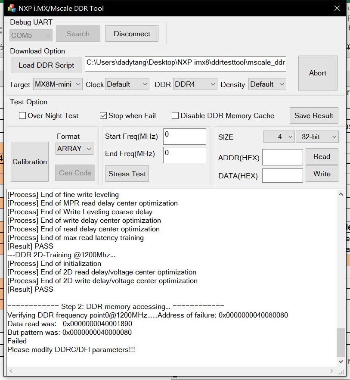Screen dimensions: 350x380
Task: Open the Density dropdown
Action: 267,84
